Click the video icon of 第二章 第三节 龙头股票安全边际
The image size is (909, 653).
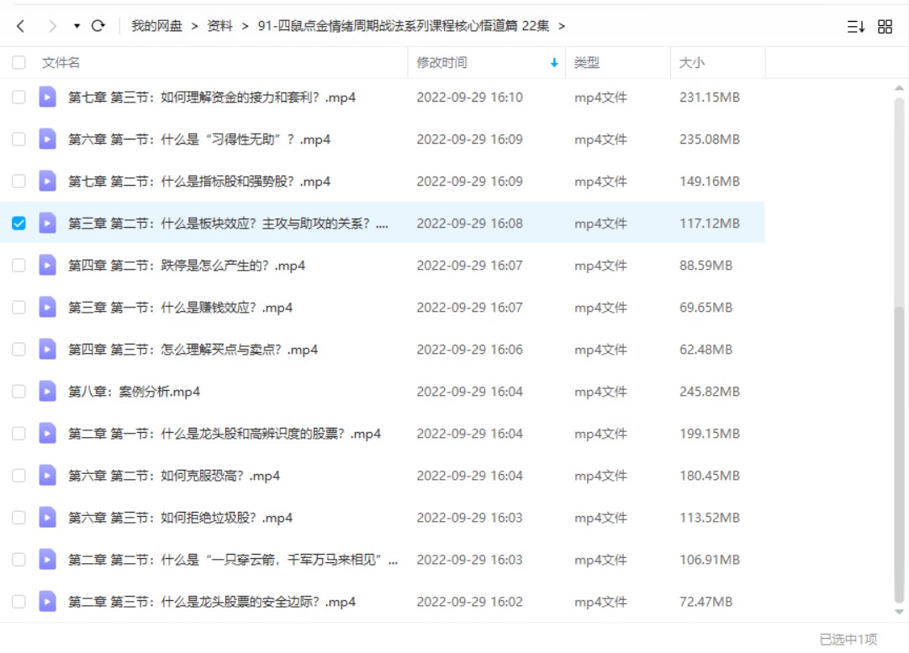pyautogui.click(x=46, y=601)
